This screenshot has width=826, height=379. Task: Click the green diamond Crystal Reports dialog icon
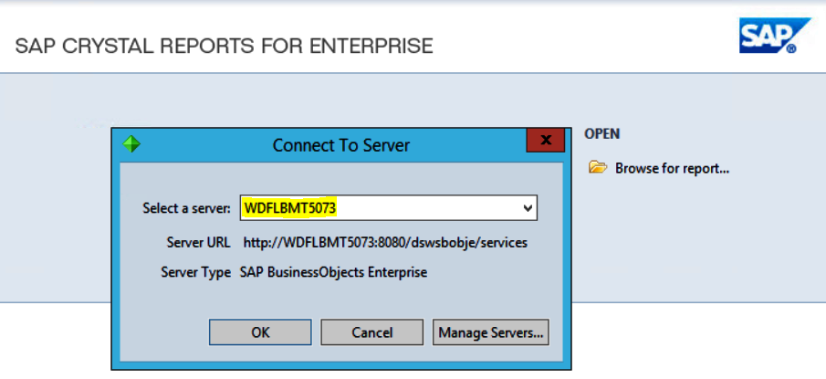pos(131,144)
